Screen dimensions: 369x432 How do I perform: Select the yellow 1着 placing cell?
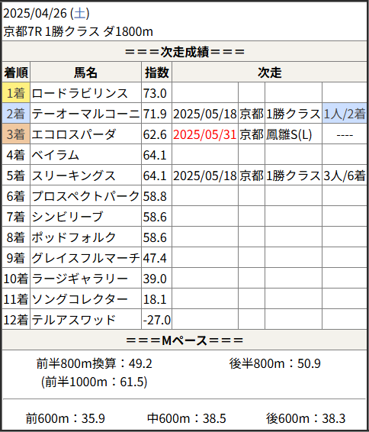16,93
